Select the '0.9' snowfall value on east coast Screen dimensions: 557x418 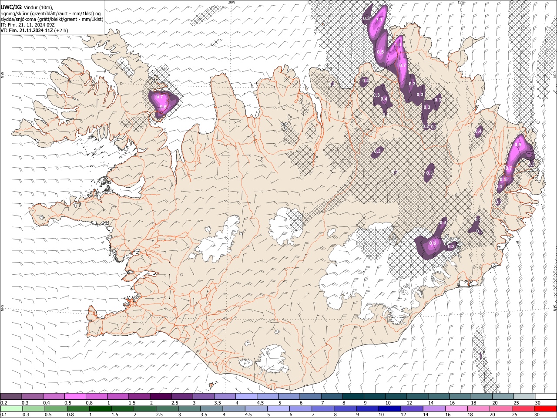(x=518, y=145)
